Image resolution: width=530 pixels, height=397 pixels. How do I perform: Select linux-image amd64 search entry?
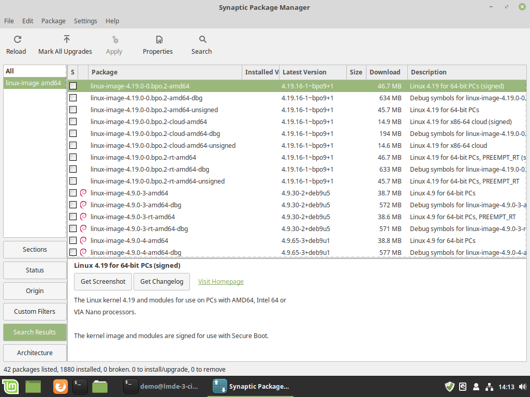pyautogui.click(x=35, y=83)
